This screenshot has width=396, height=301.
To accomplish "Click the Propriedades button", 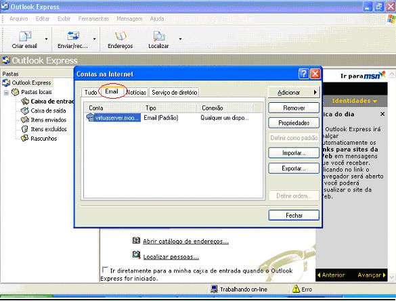I will (294, 123).
